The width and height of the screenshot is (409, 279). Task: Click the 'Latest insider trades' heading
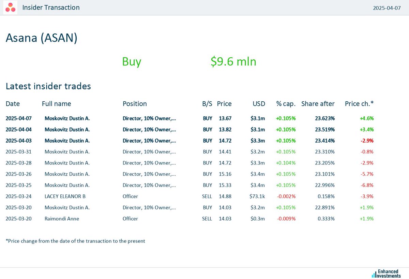click(48, 86)
